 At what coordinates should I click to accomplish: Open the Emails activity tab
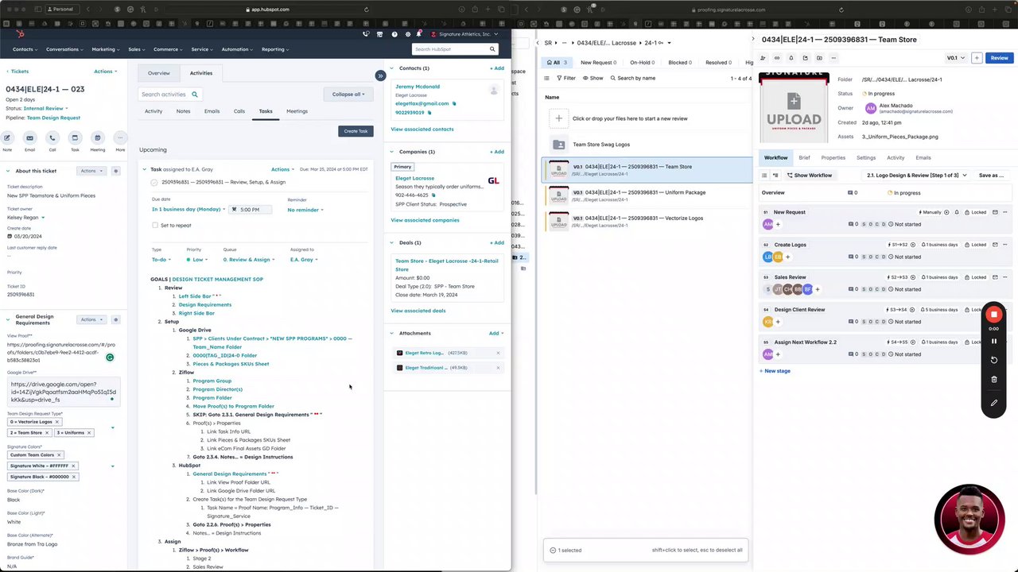point(212,111)
